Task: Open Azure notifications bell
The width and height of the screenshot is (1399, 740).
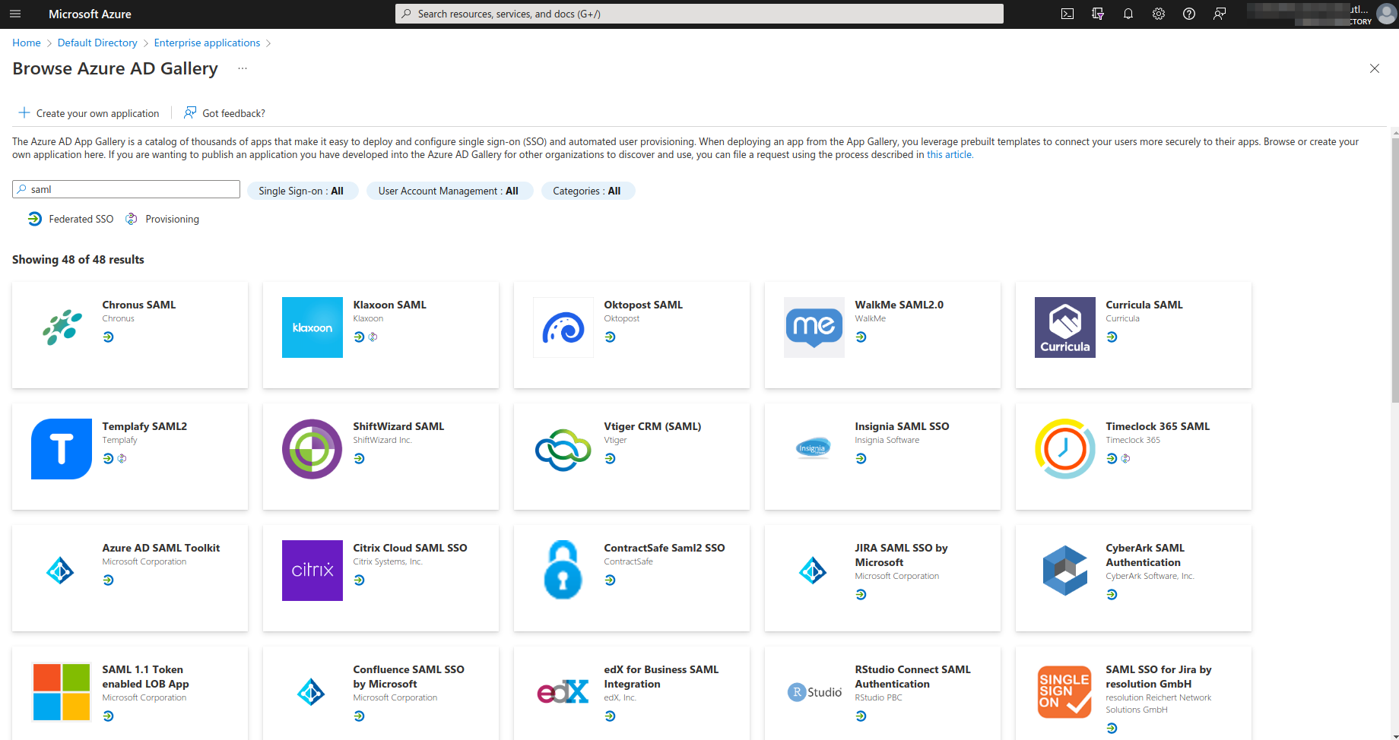Action: (1128, 14)
